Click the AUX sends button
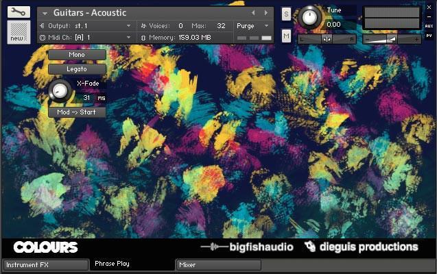This screenshot has height=274, width=437. [x=429, y=25]
